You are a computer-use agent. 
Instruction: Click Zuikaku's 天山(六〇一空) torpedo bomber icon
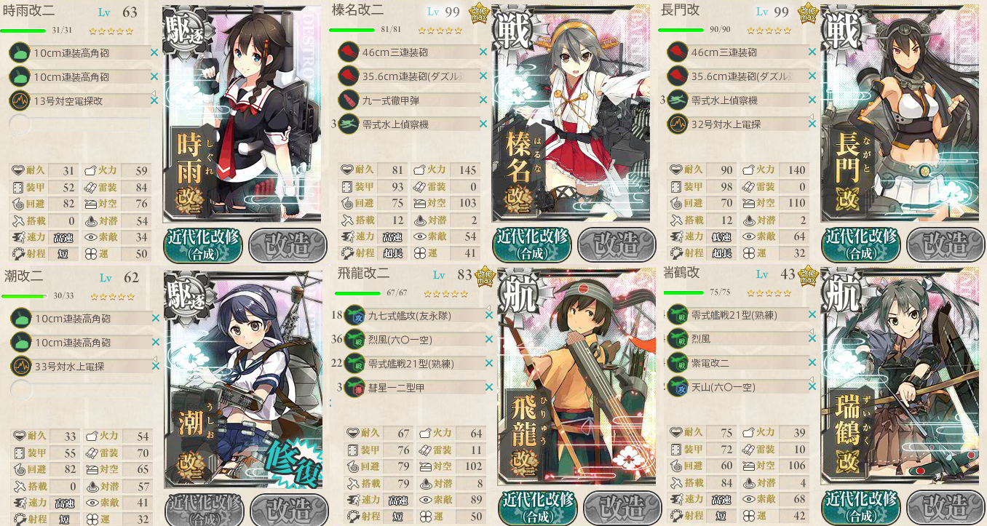click(678, 386)
